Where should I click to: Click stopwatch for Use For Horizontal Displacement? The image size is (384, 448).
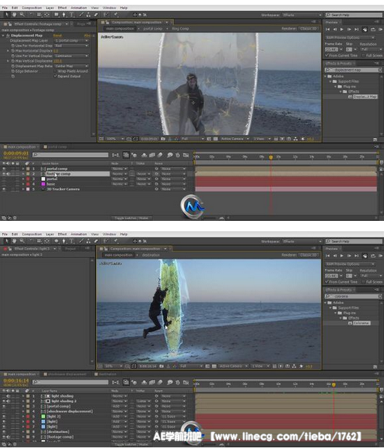click(13, 46)
